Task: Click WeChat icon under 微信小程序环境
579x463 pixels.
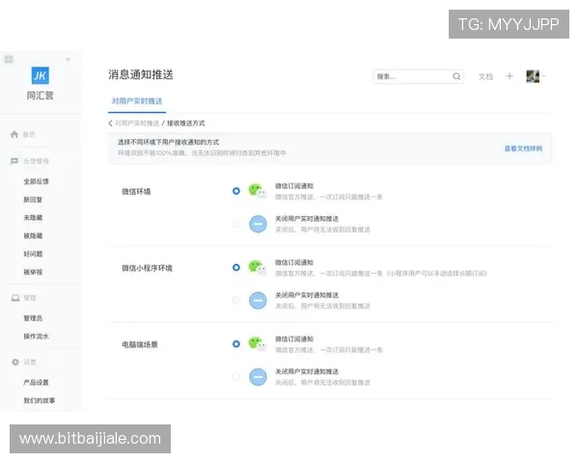Action: coord(258,267)
